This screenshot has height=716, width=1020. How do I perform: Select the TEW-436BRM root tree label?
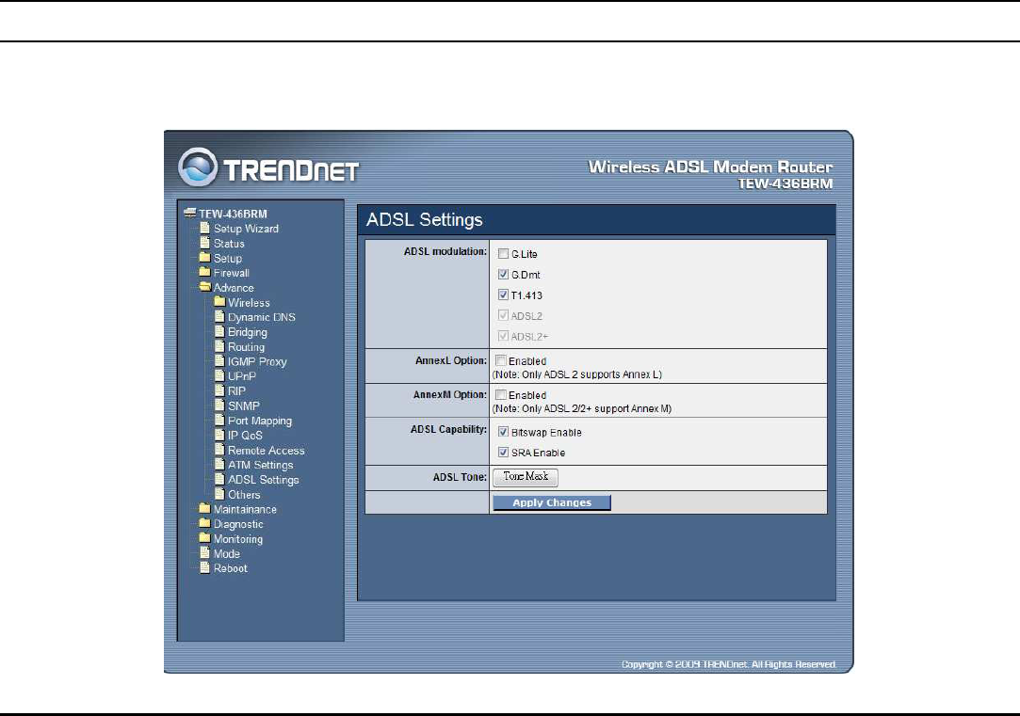click(x=233, y=214)
